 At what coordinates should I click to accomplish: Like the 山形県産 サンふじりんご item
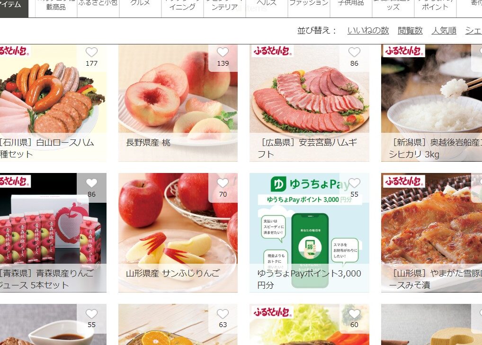[223, 183]
